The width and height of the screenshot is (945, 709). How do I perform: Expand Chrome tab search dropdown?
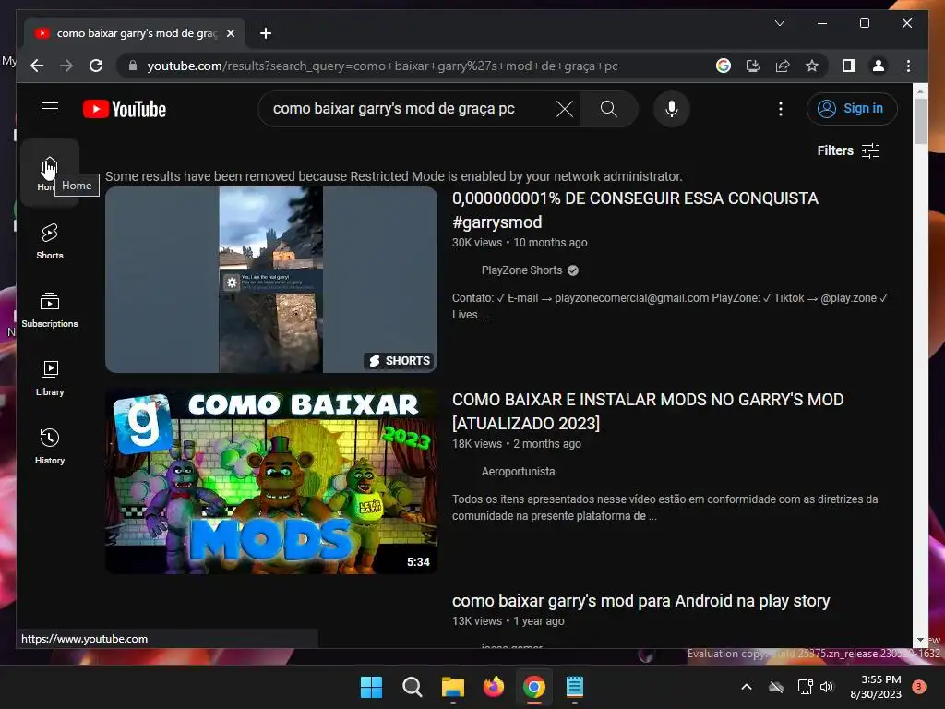779,23
